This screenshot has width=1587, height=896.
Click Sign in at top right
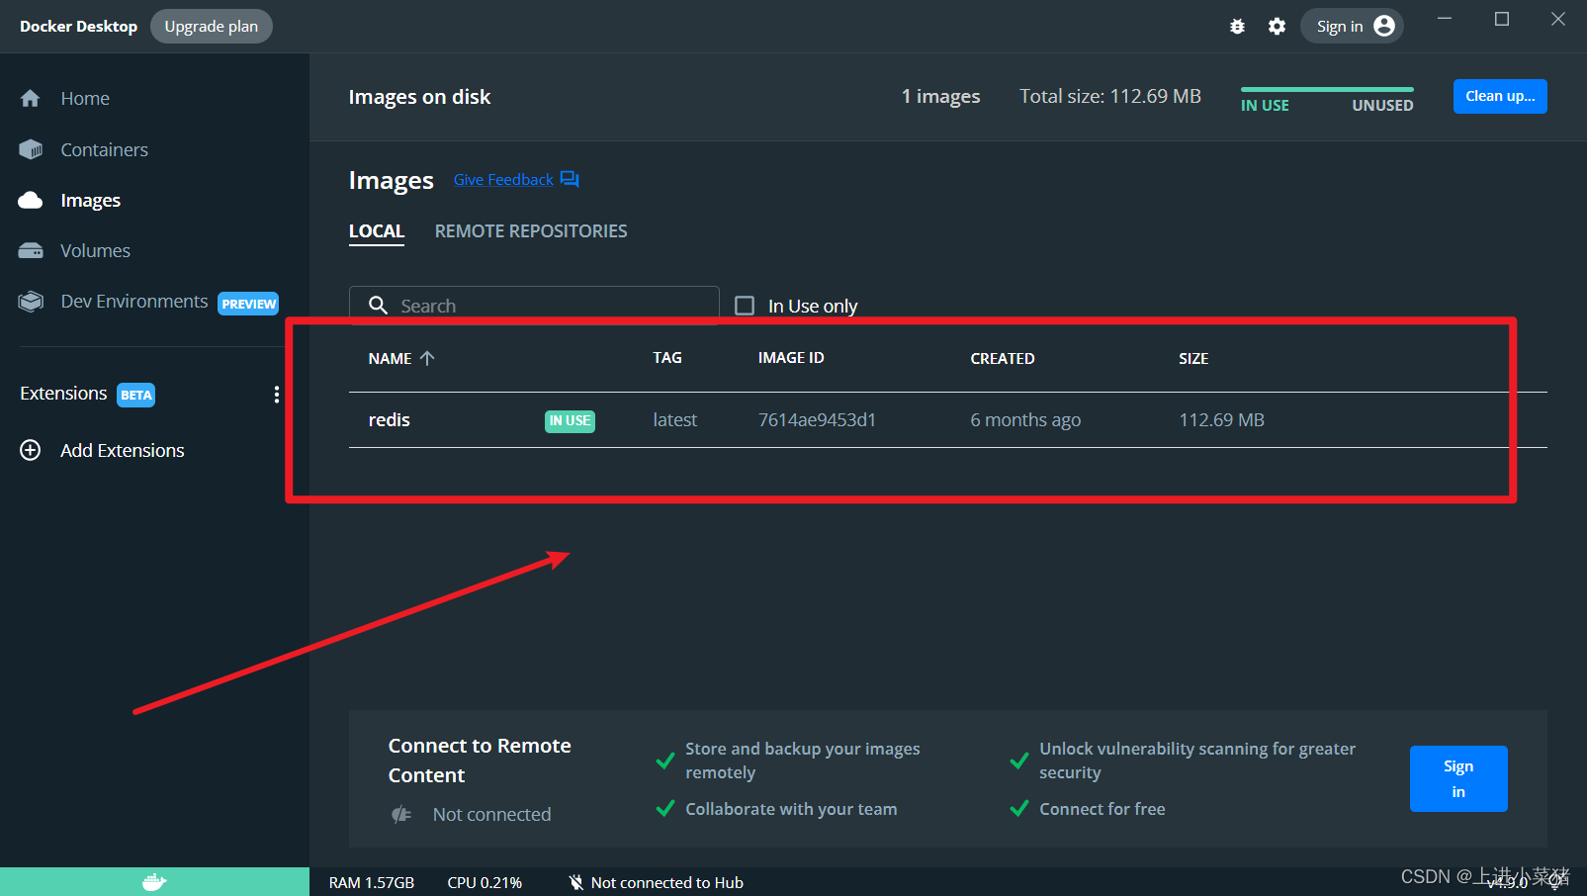pos(1352,26)
